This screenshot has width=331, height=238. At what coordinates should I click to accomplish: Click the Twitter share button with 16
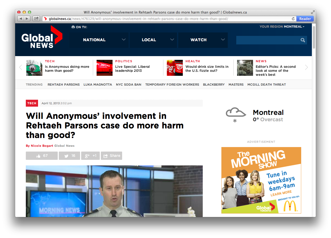click(69, 156)
